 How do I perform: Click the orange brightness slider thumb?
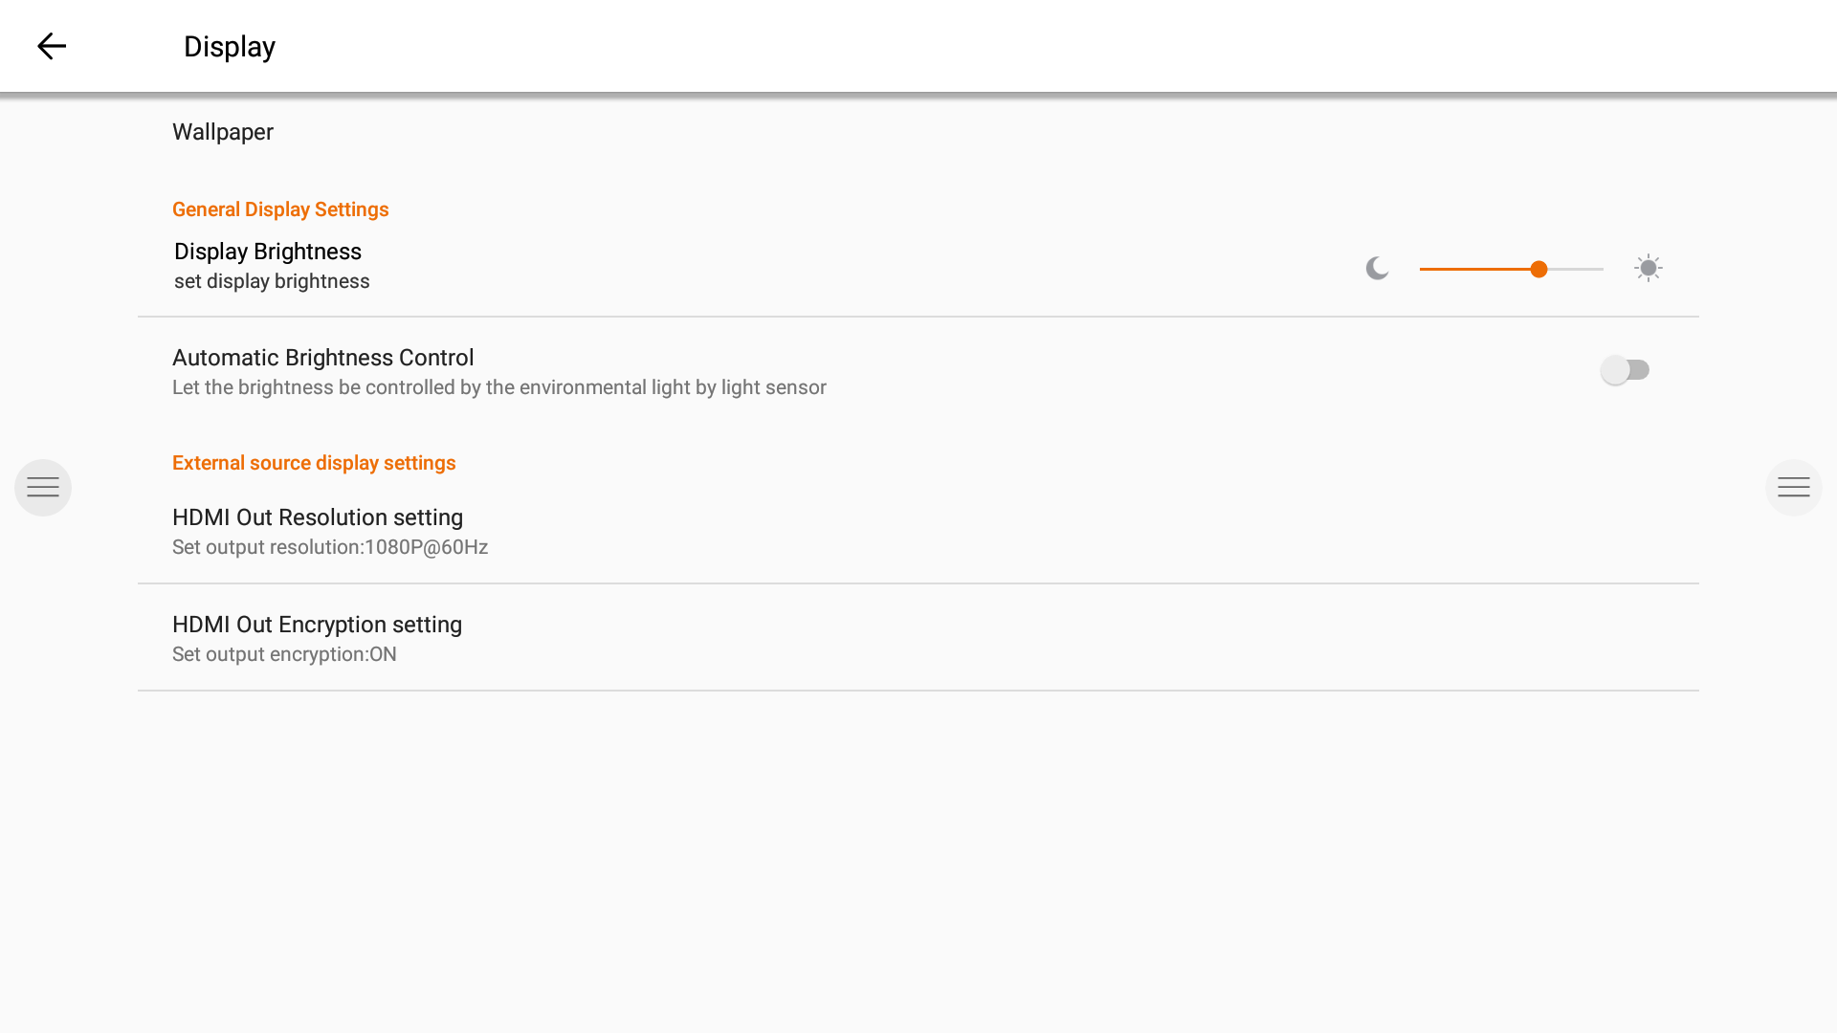click(x=1538, y=270)
